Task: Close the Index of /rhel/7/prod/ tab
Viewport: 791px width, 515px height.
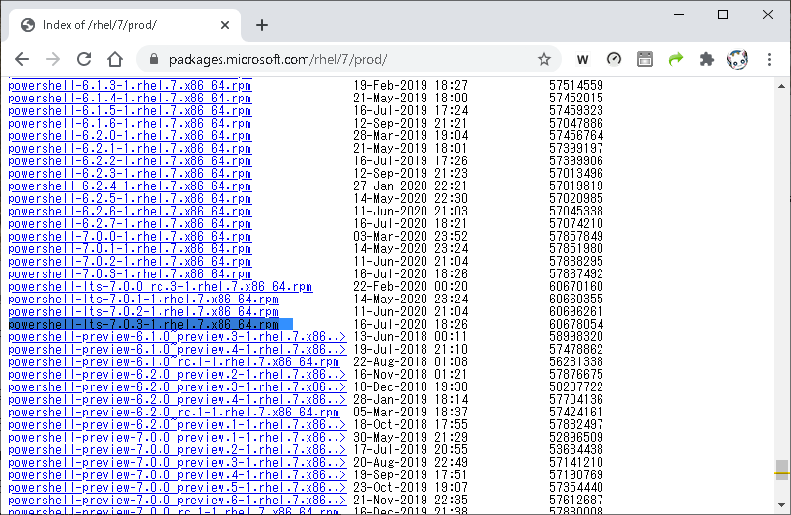Action: (225, 25)
